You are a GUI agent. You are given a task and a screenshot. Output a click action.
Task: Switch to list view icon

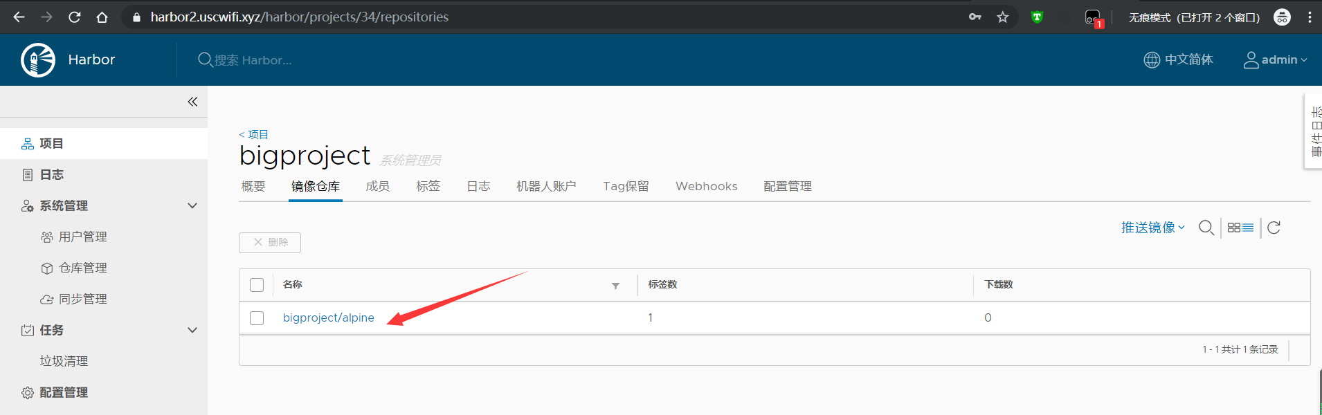pyautogui.click(x=1248, y=228)
